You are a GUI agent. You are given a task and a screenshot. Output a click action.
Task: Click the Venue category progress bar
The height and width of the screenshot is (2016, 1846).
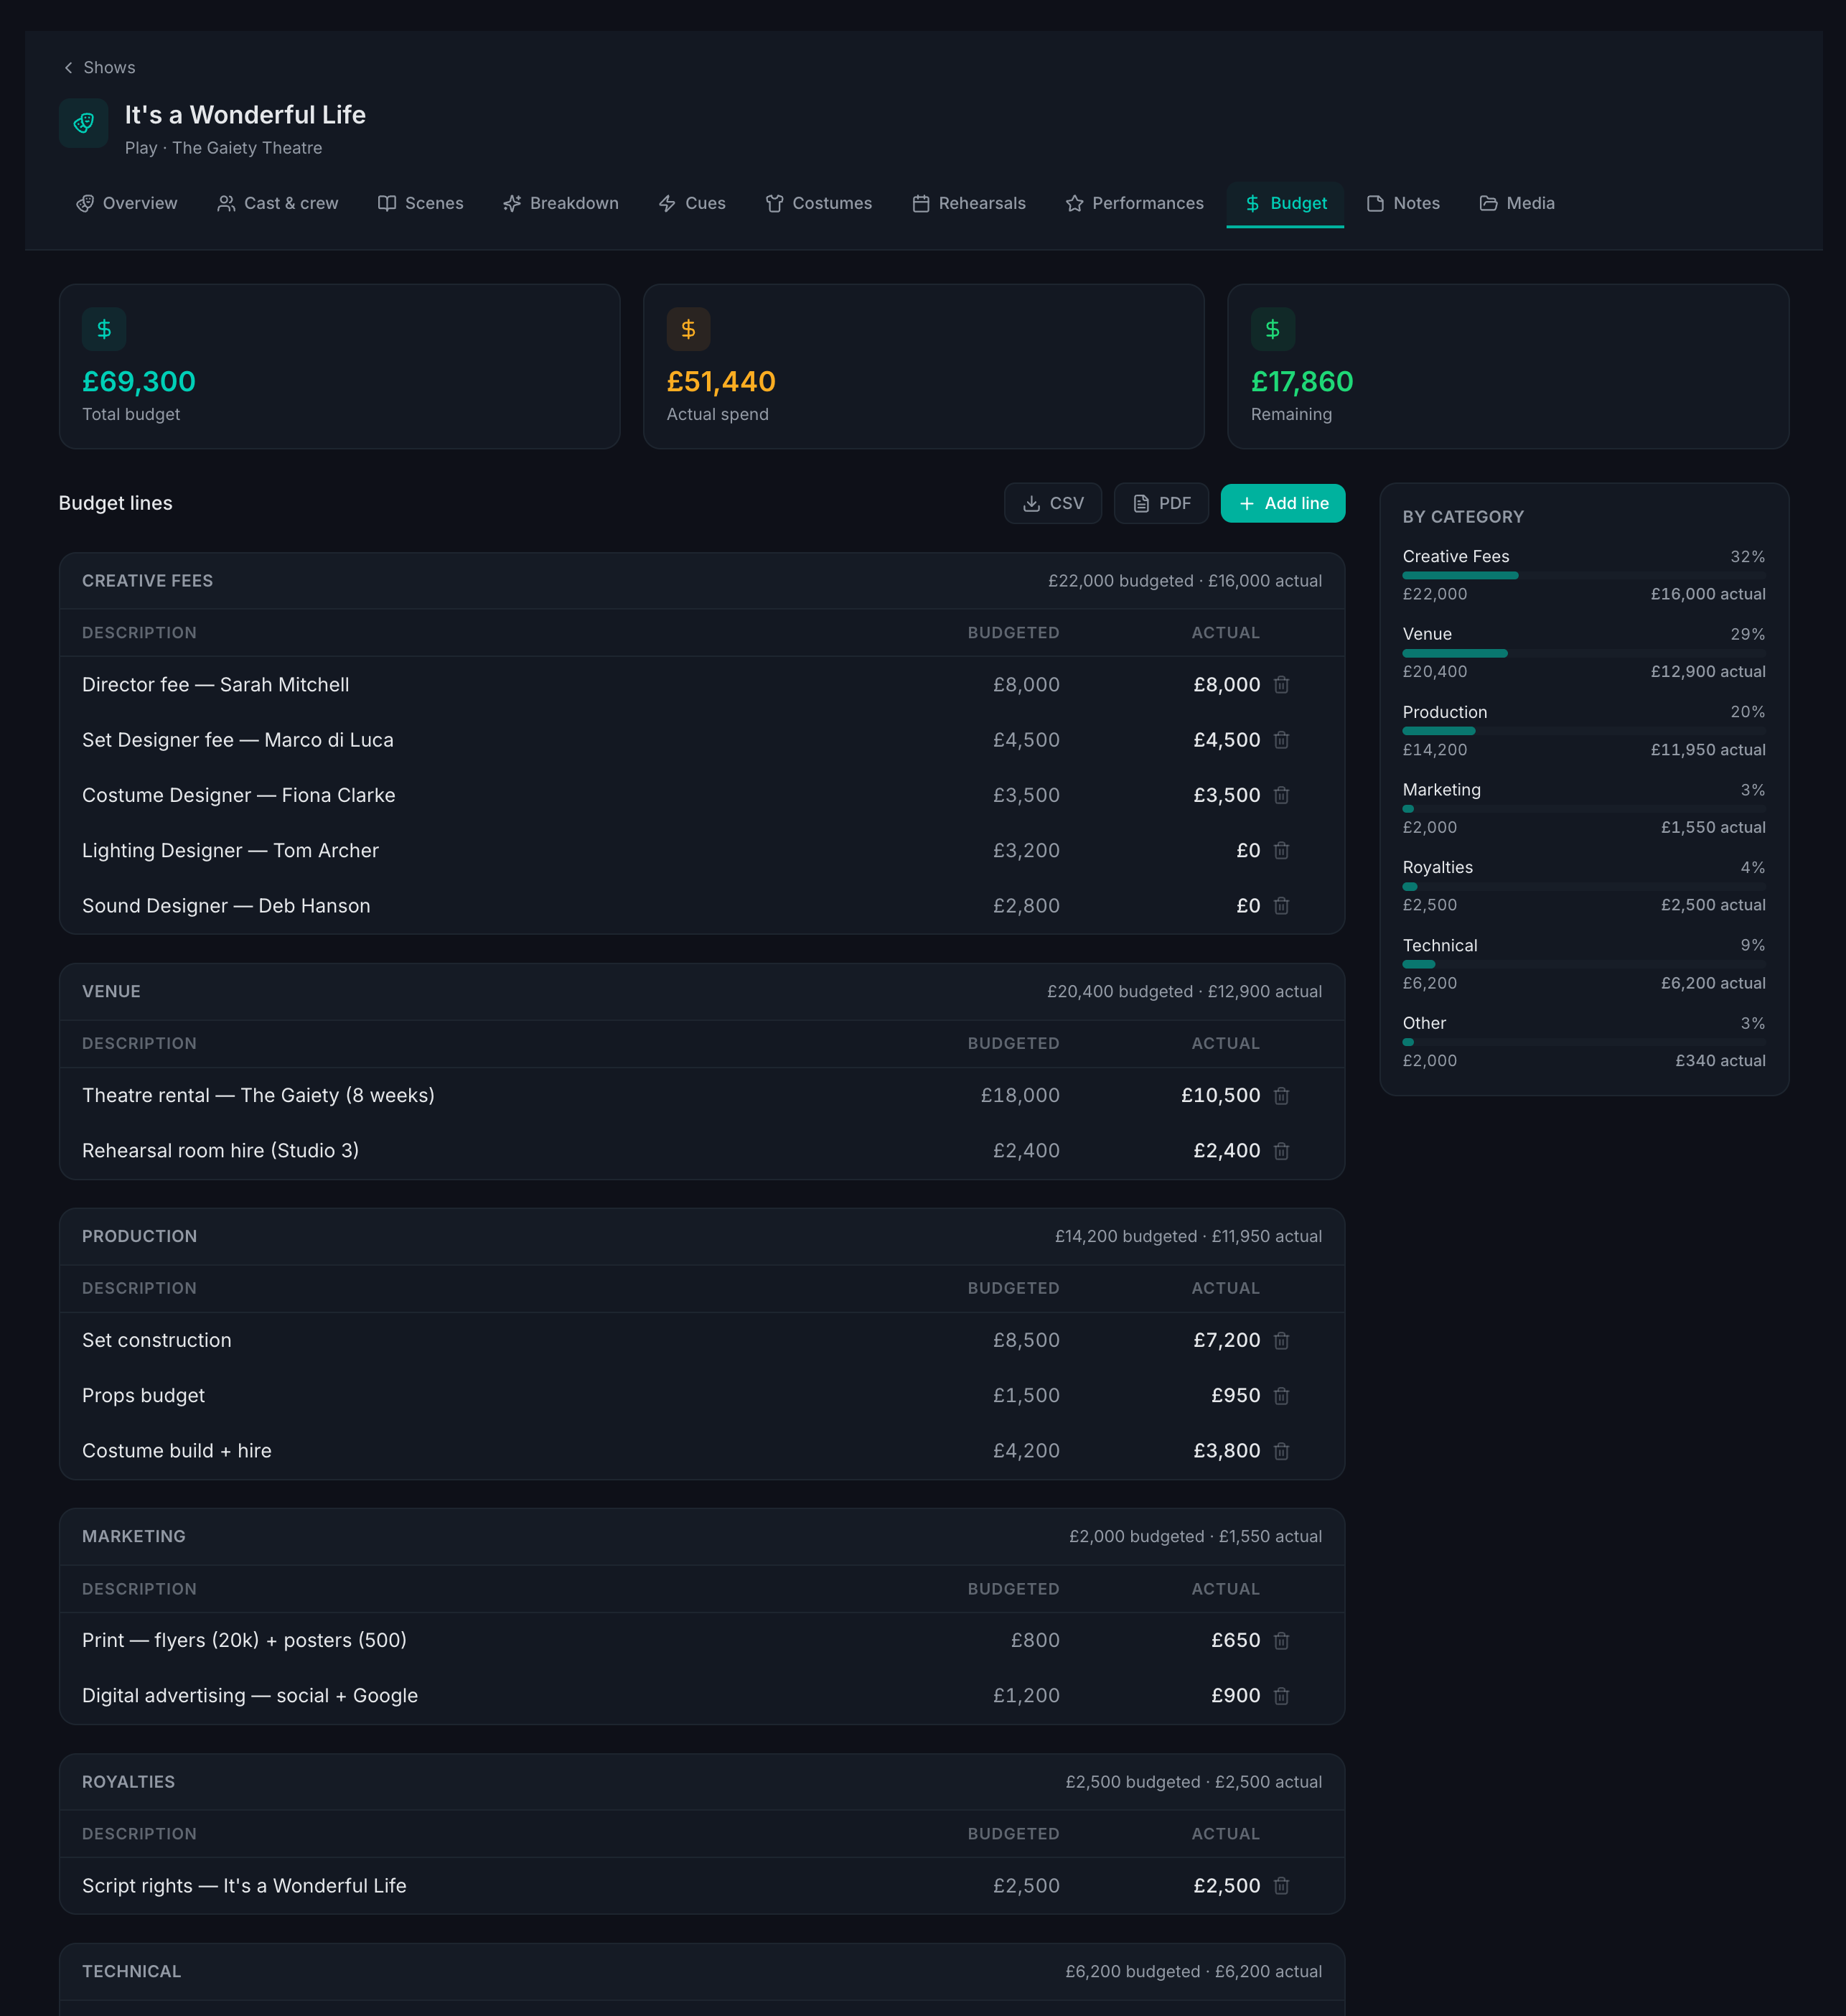pyautogui.click(x=1584, y=653)
